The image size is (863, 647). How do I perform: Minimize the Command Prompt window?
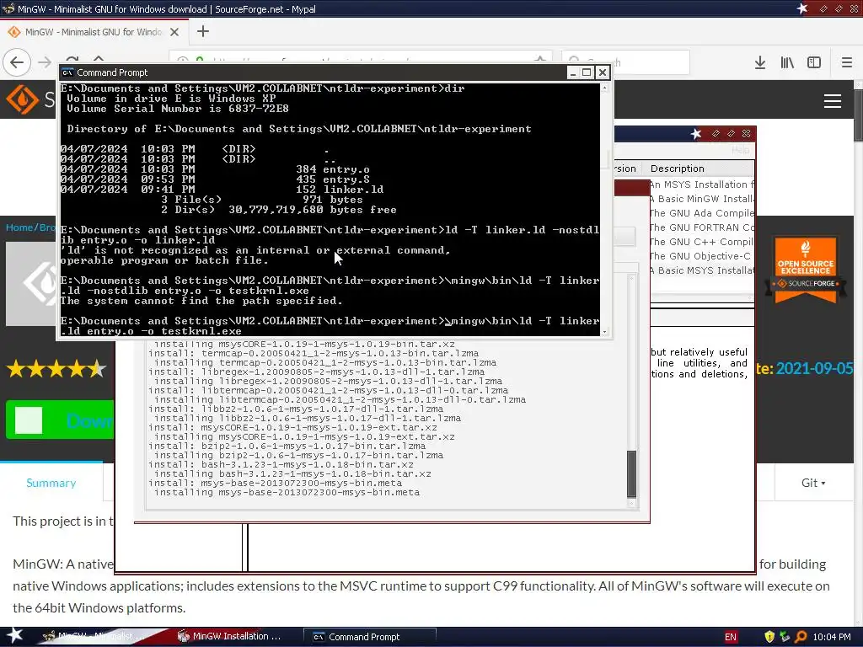tap(573, 72)
